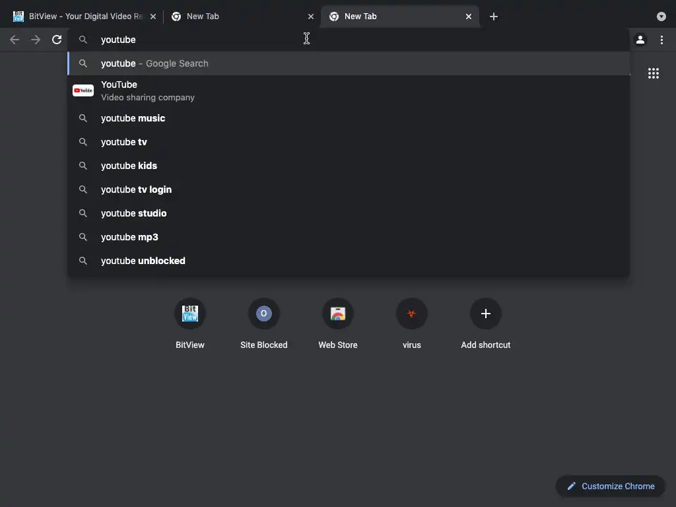
Task: Open Chrome's three-dot menu
Action: click(x=661, y=40)
